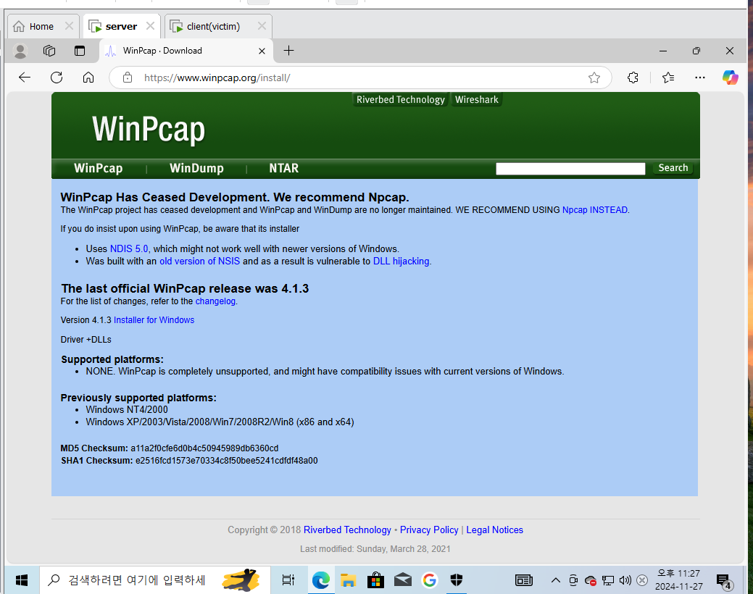Open notification center with 4 alerts
The width and height of the screenshot is (753, 594).
pos(723,581)
